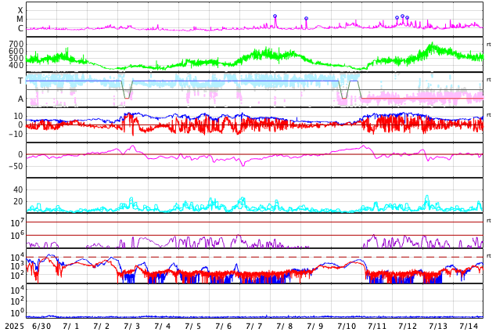Click the 7/13 date label
496x332 pixels.
(438, 327)
